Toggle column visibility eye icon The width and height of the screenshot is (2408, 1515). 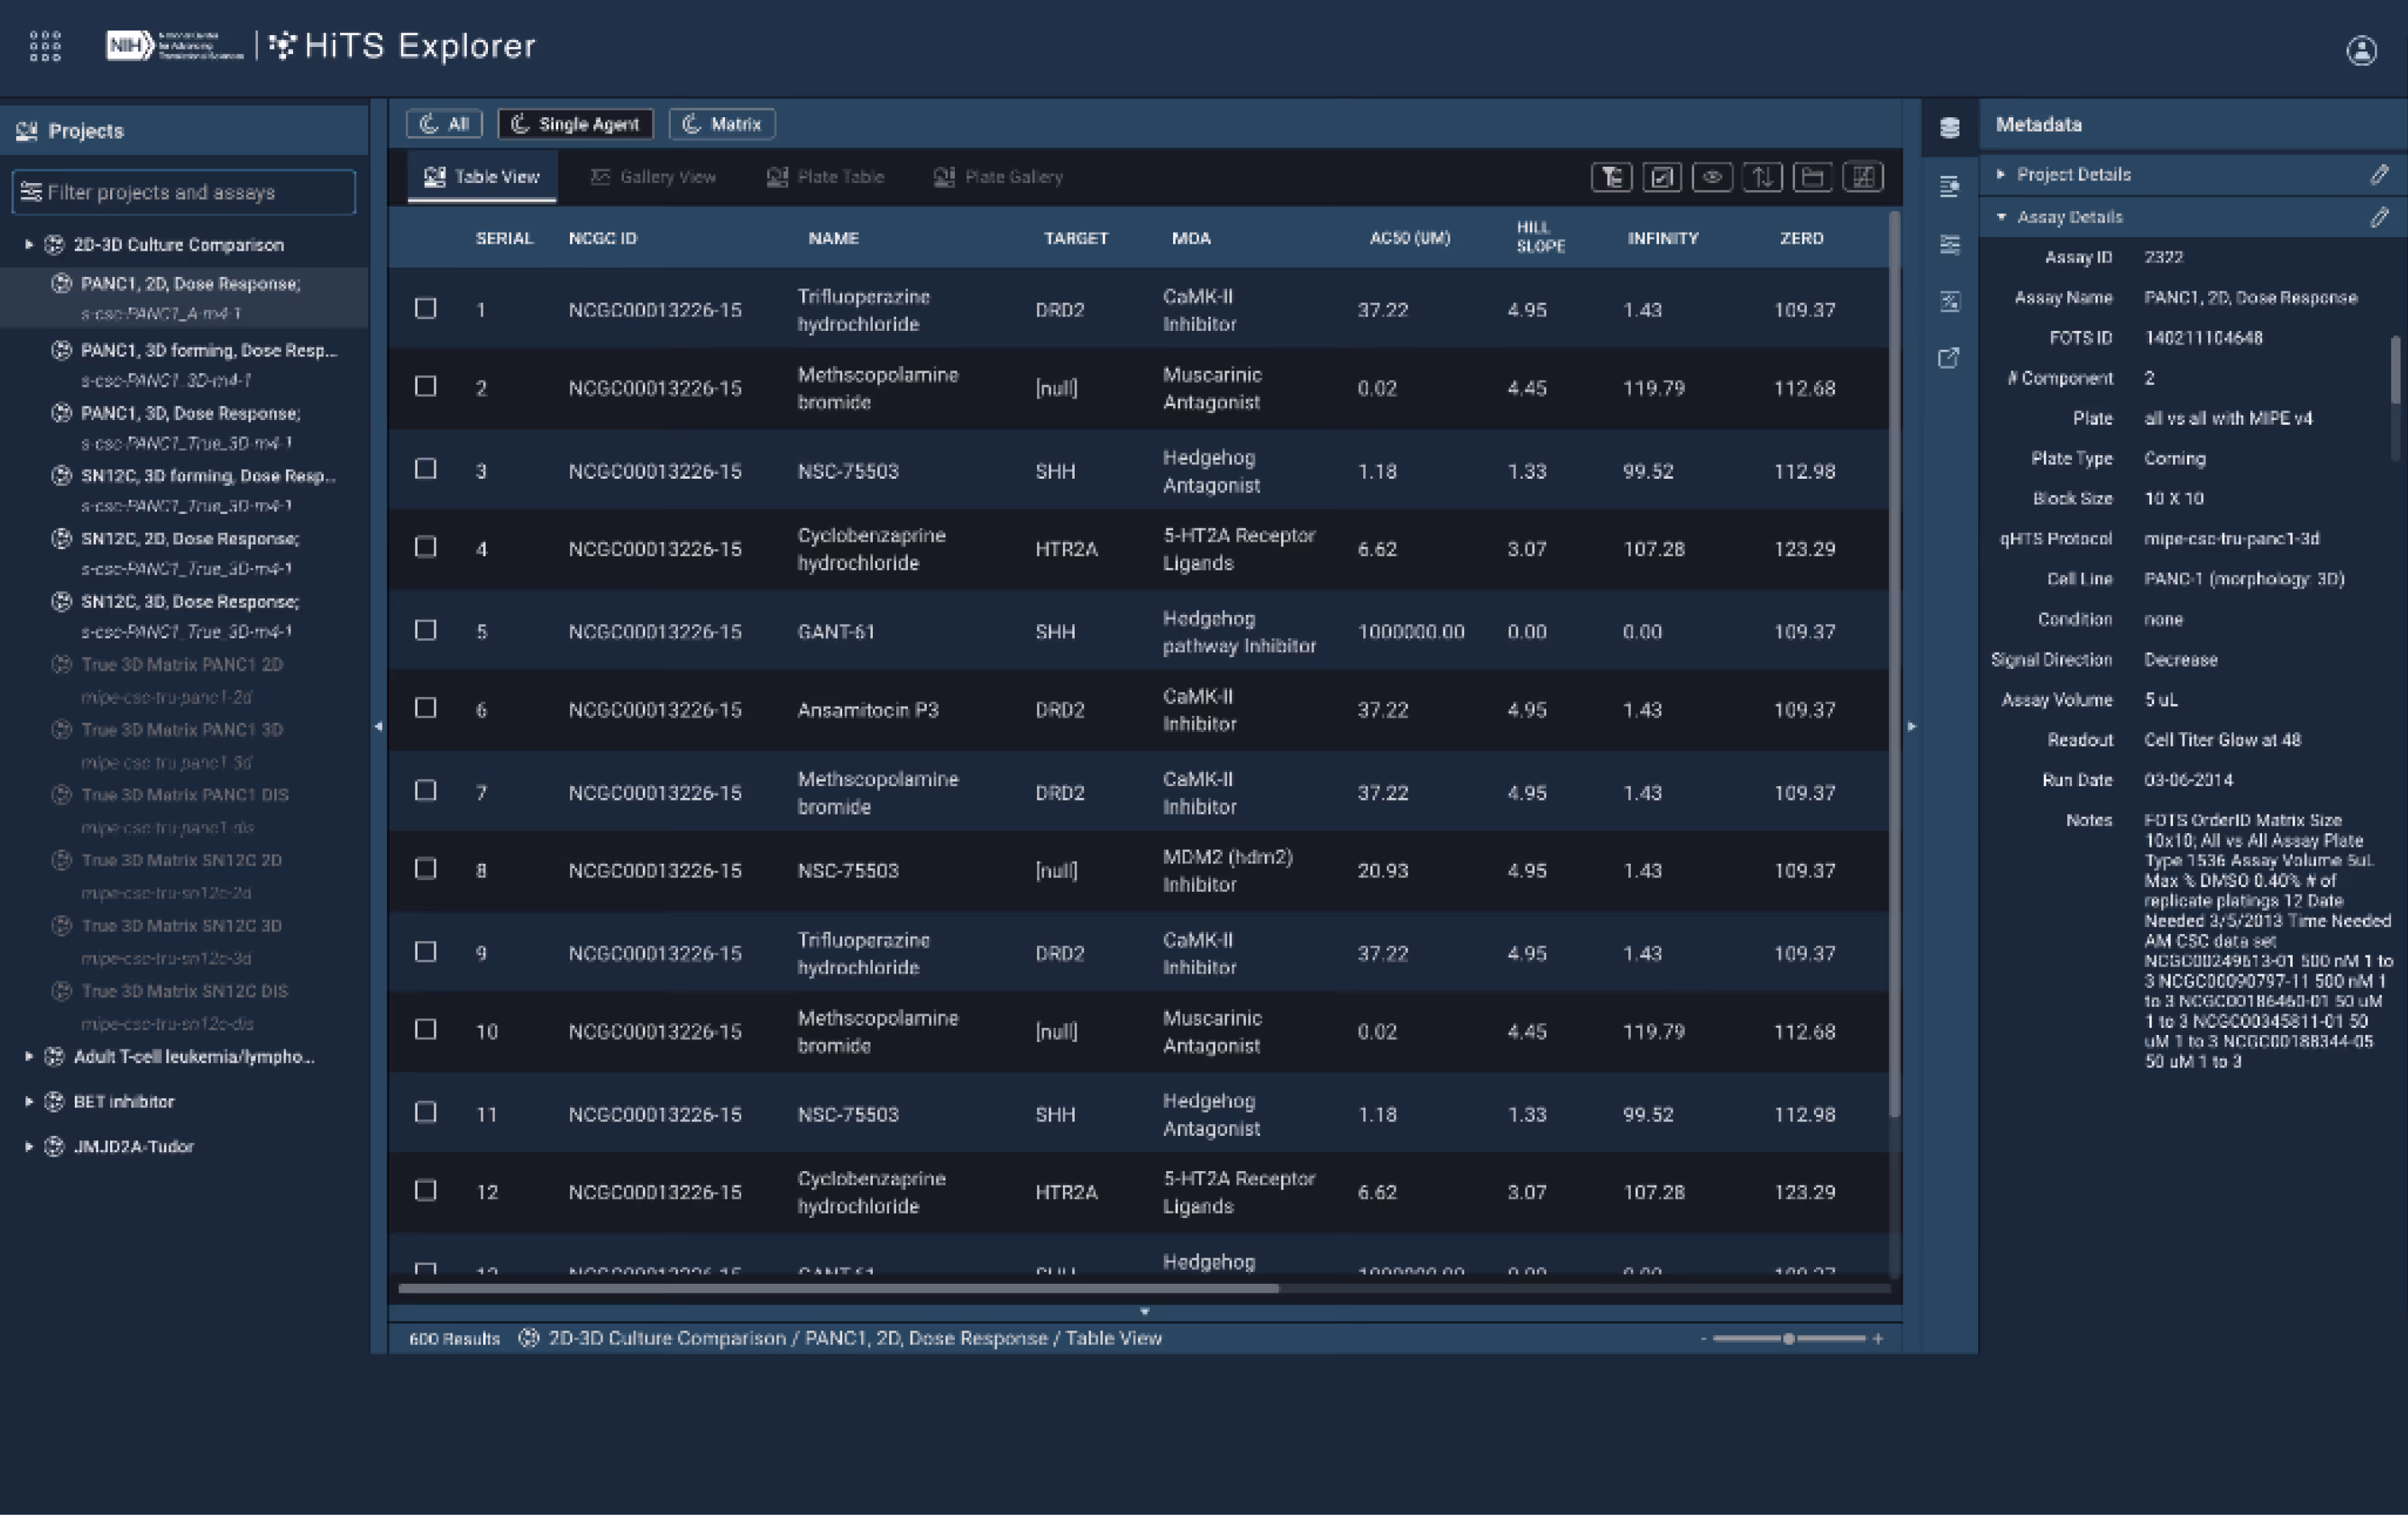tap(1712, 177)
